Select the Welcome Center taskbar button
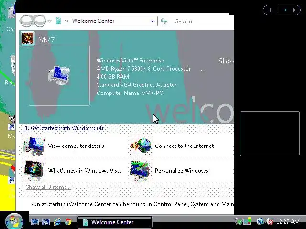This screenshot has width=306, height=229. point(115,222)
